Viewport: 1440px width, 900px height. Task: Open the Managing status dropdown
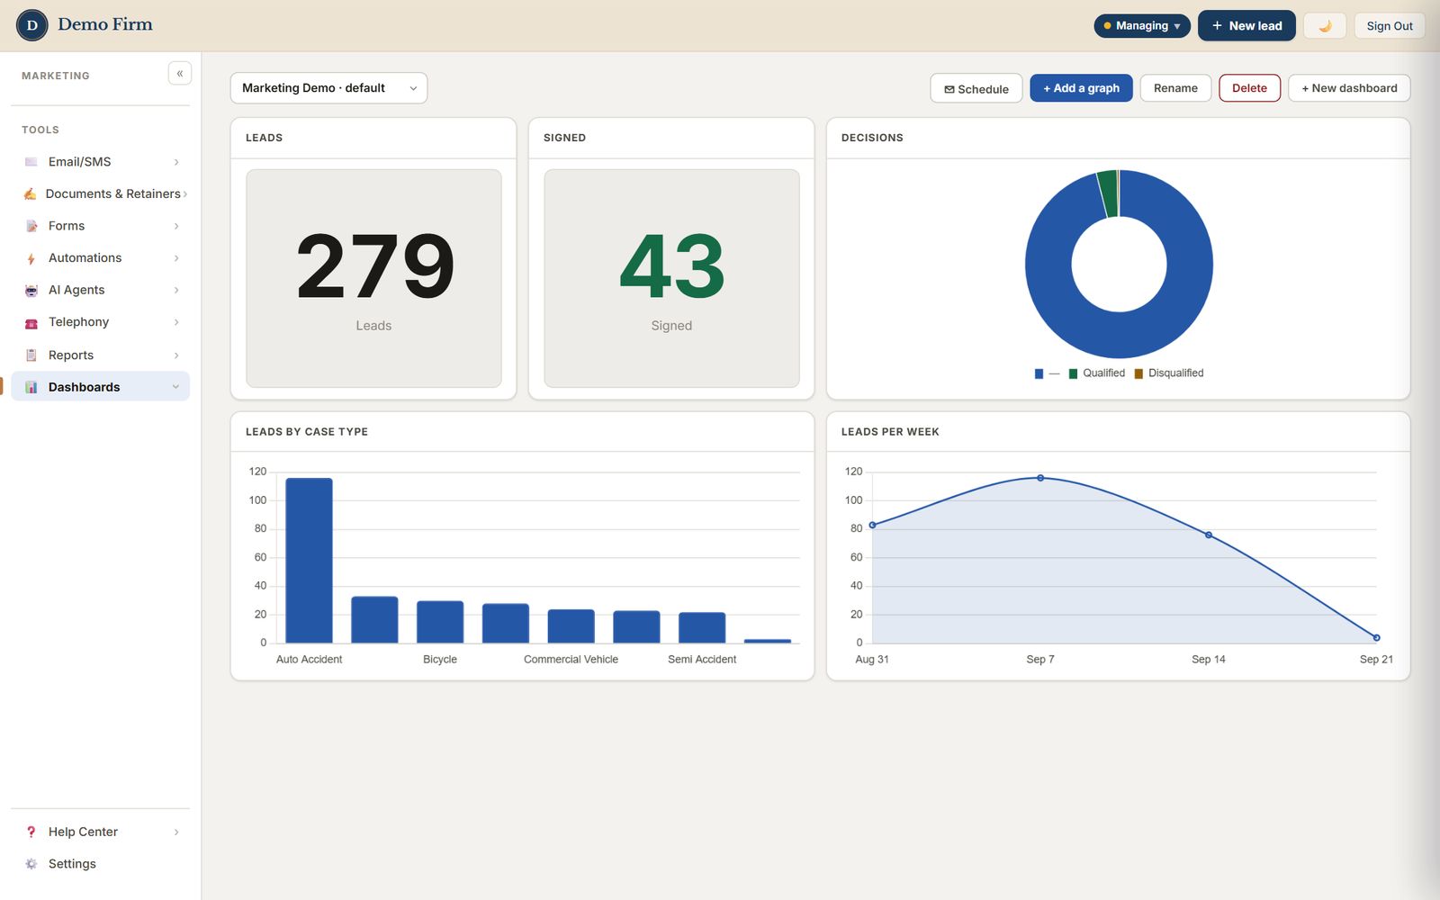1142,26
